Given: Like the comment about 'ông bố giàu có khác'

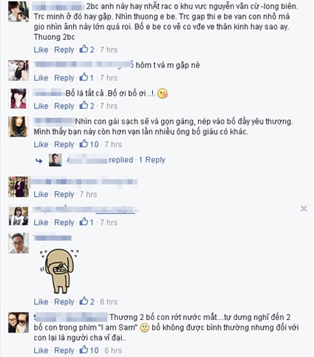Looking at the screenshot, I should 41,145.
